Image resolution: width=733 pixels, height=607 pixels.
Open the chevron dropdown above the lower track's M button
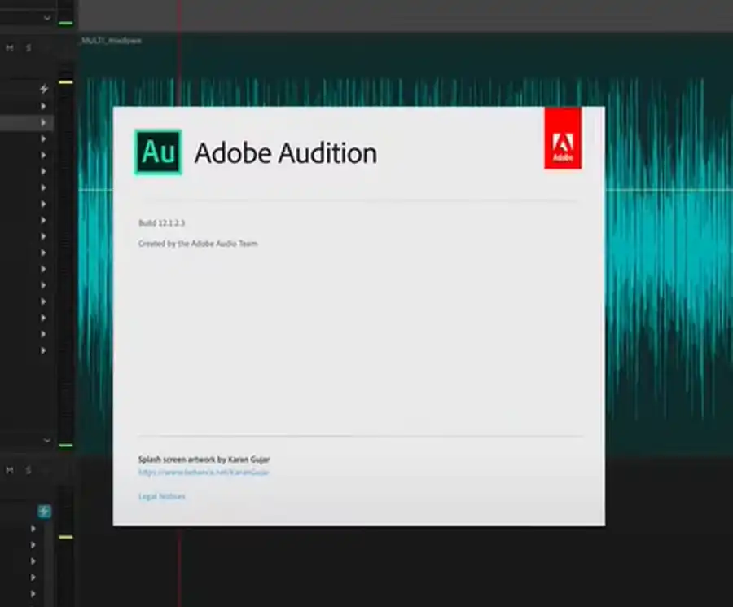47,441
